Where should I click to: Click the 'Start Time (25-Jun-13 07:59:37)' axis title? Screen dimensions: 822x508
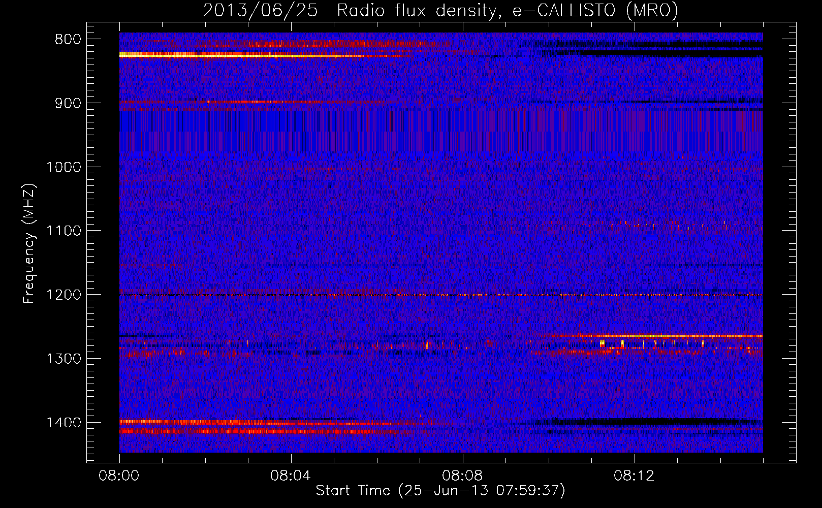440,491
